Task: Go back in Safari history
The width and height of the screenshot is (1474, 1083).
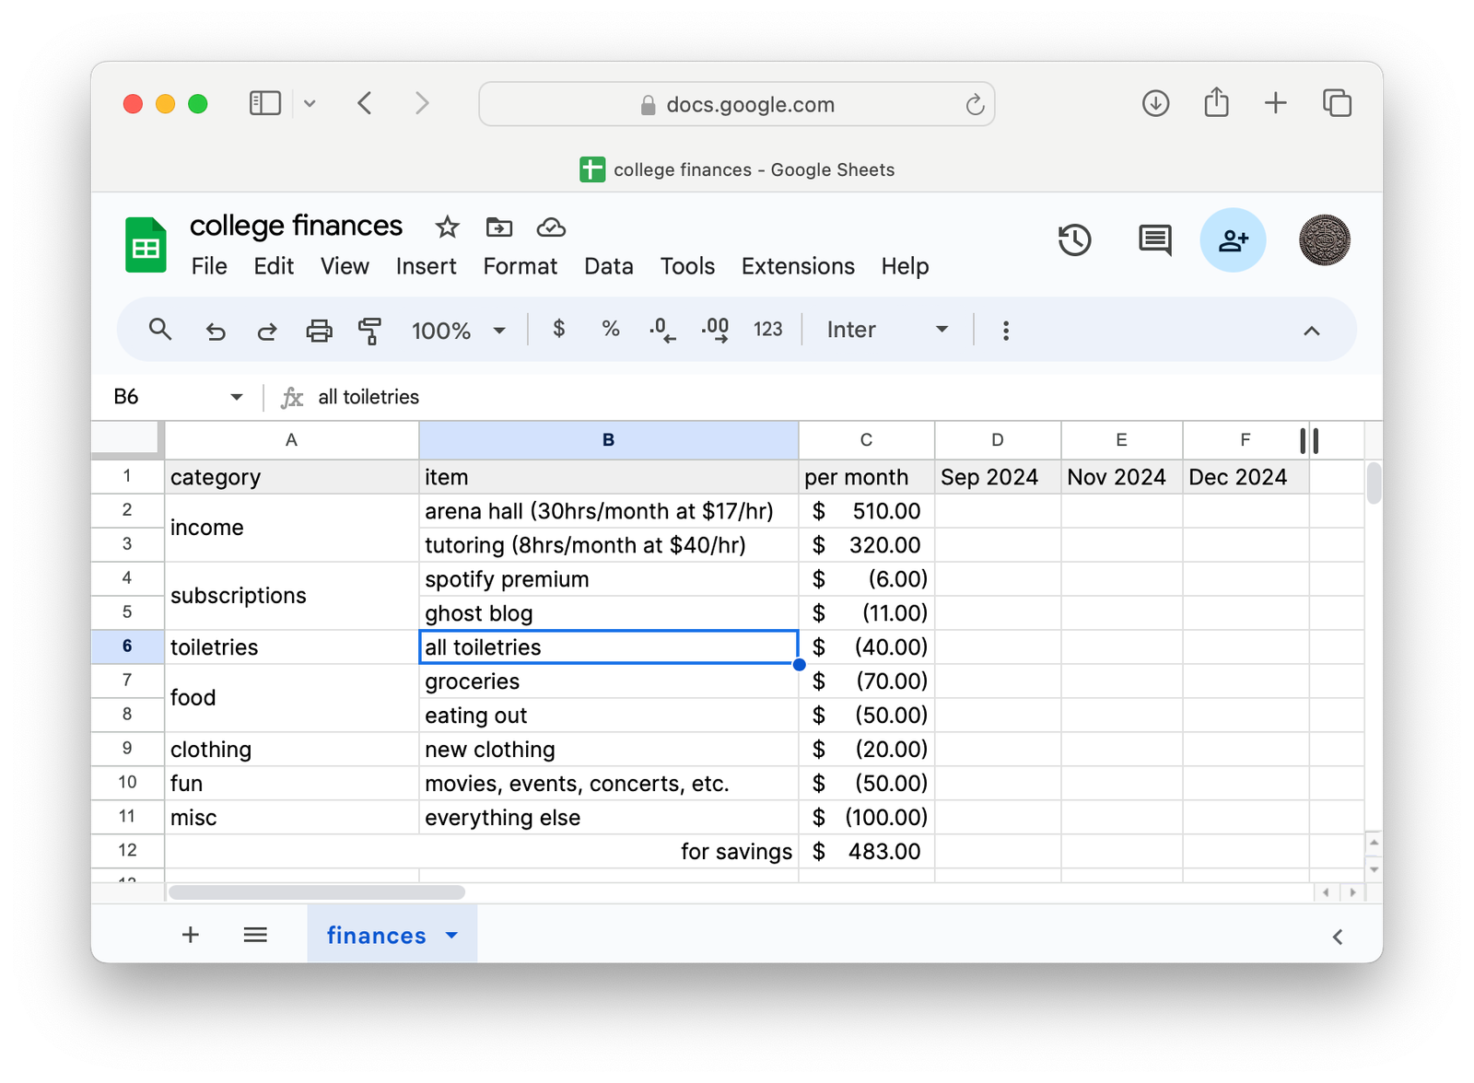Action: pyautogui.click(x=365, y=103)
